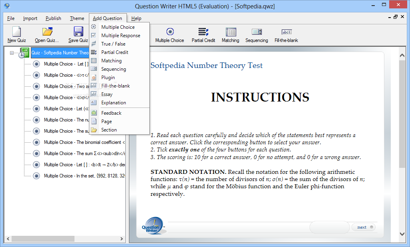Select tree item 'Multiple Choice - The su'
This screenshot has width=410, height=247.
[x=66, y=131]
